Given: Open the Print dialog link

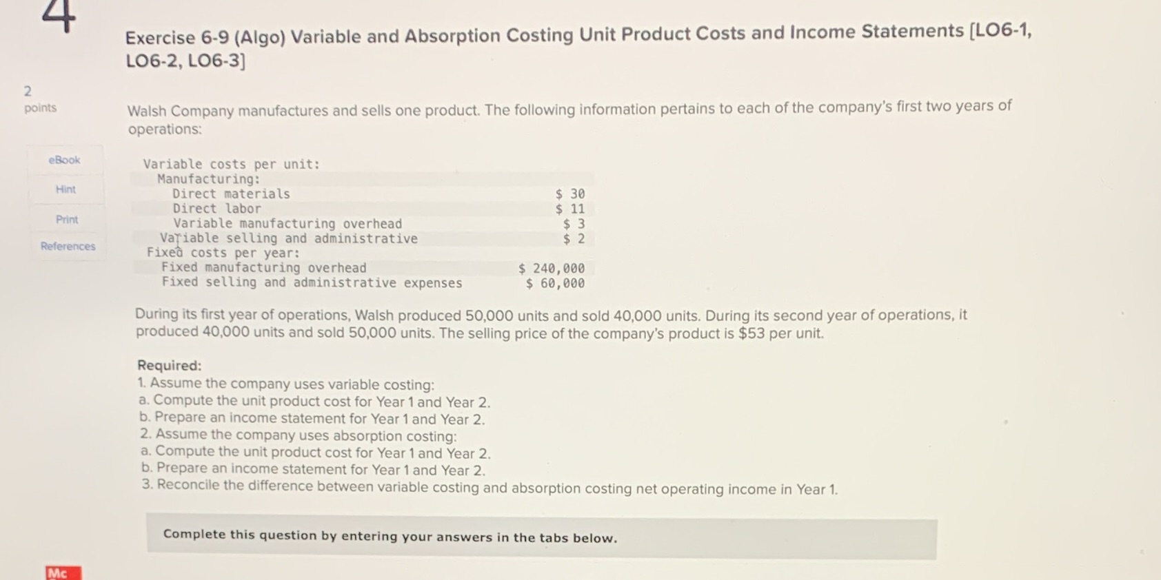Looking at the screenshot, I should coord(65,219).
